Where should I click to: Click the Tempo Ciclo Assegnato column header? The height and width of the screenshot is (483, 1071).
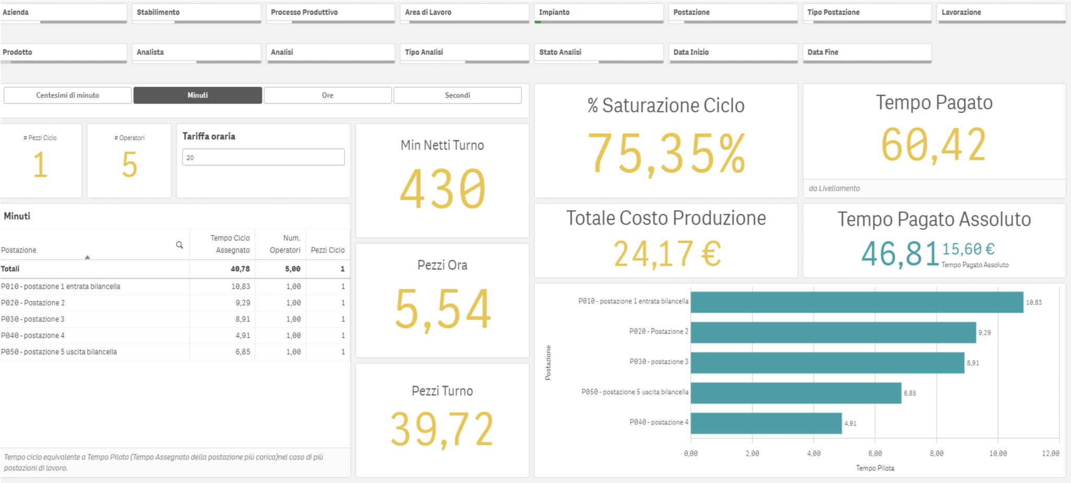231,243
